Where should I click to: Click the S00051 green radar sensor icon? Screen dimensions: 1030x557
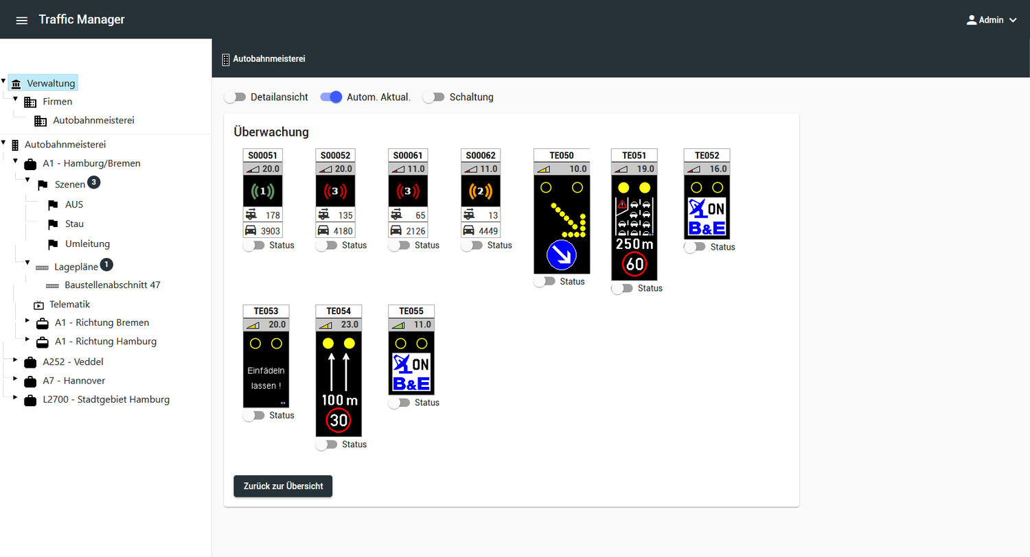(x=262, y=191)
